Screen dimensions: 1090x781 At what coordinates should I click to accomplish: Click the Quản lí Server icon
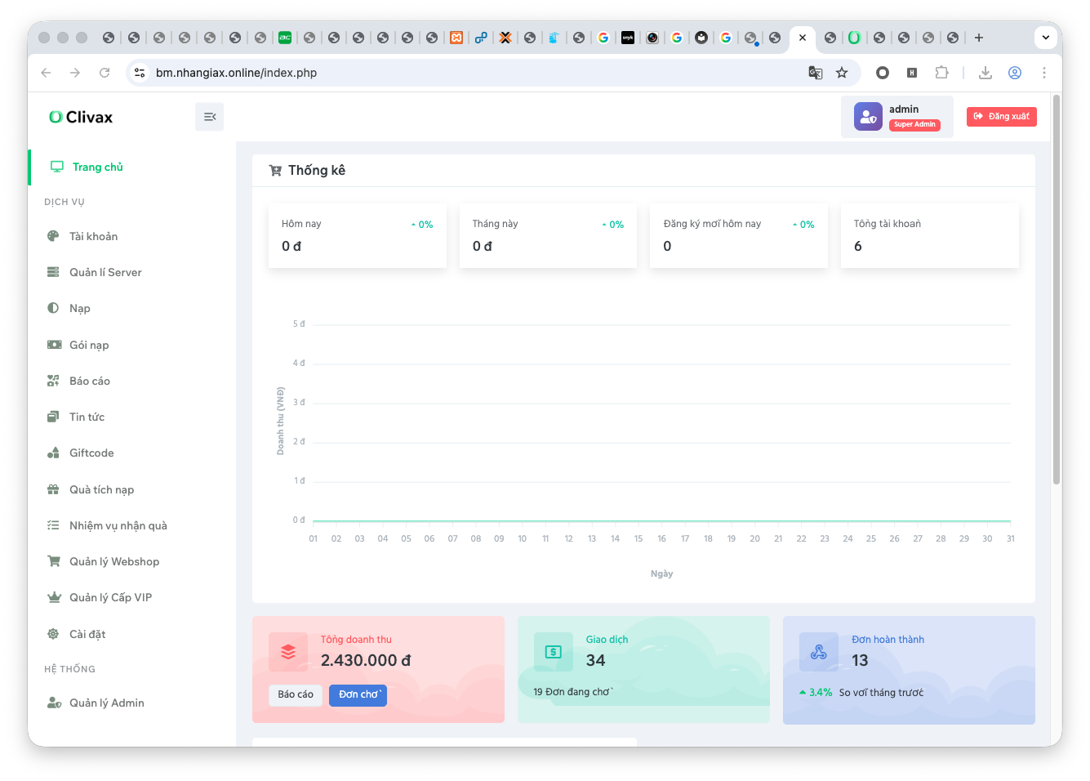coord(53,272)
